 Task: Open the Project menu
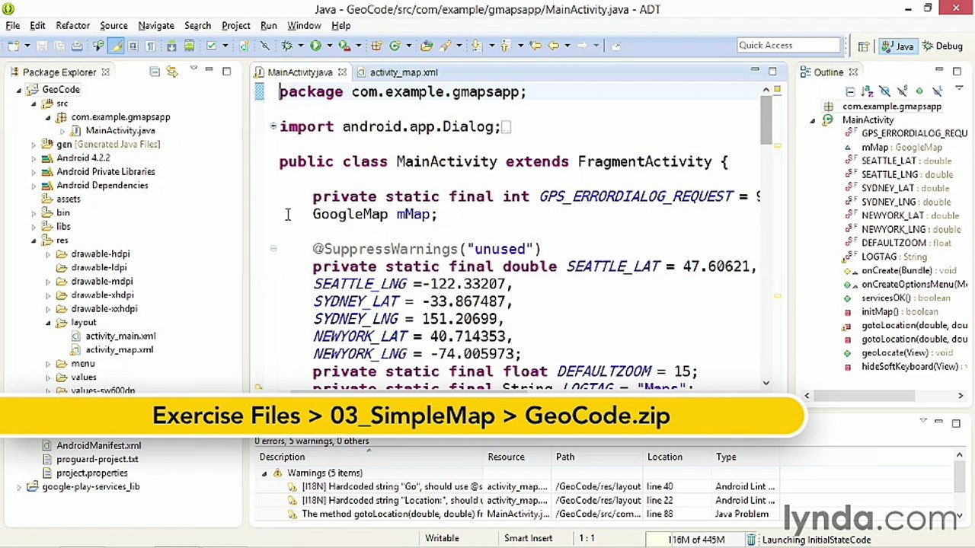(236, 25)
